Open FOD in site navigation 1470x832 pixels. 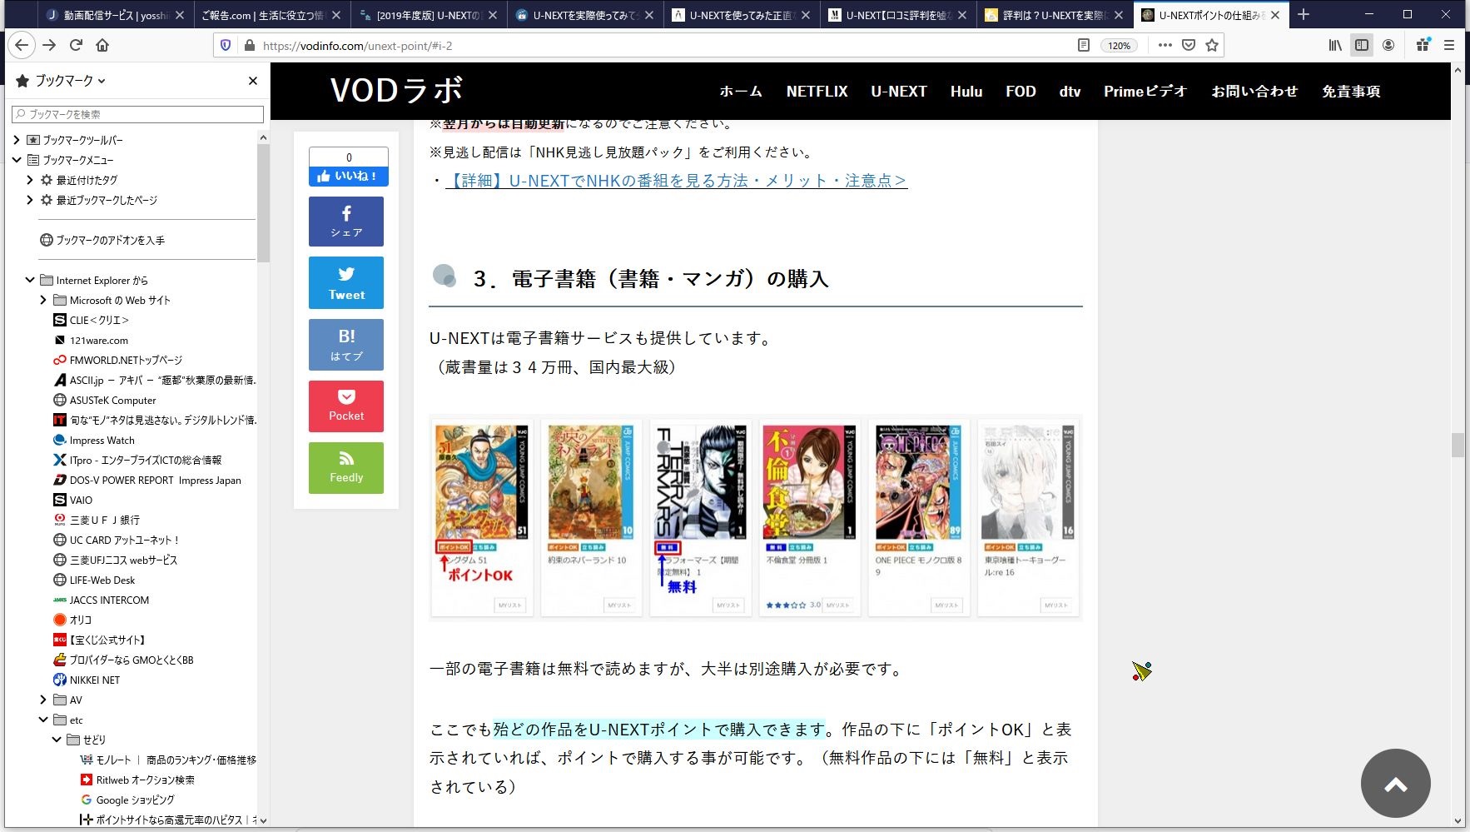(1021, 92)
